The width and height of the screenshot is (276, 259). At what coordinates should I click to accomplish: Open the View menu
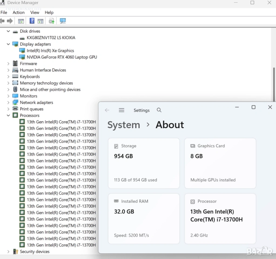click(x=35, y=12)
